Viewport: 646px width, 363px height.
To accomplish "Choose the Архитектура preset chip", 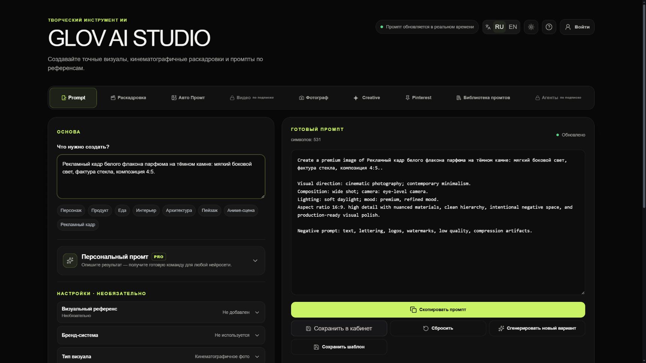I will pyautogui.click(x=179, y=210).
